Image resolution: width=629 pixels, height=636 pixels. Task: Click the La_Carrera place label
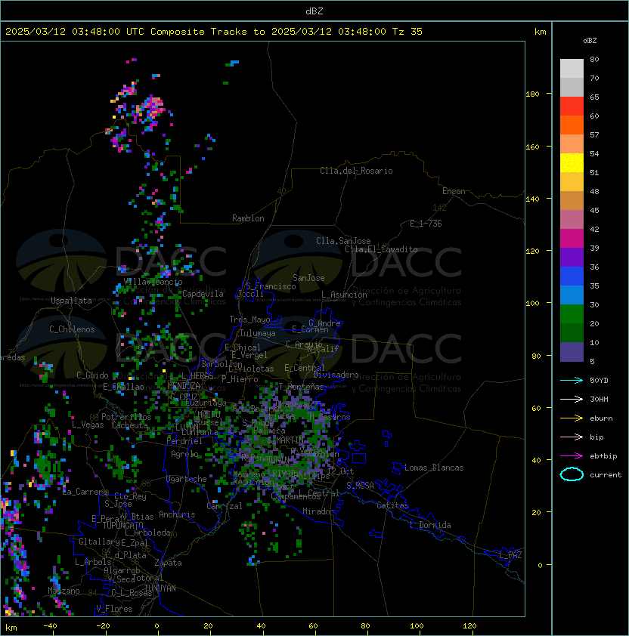click(85, 492)
